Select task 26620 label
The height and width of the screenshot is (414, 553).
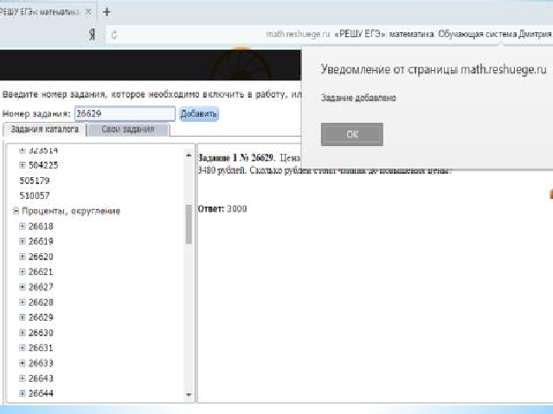pos(41,257)
